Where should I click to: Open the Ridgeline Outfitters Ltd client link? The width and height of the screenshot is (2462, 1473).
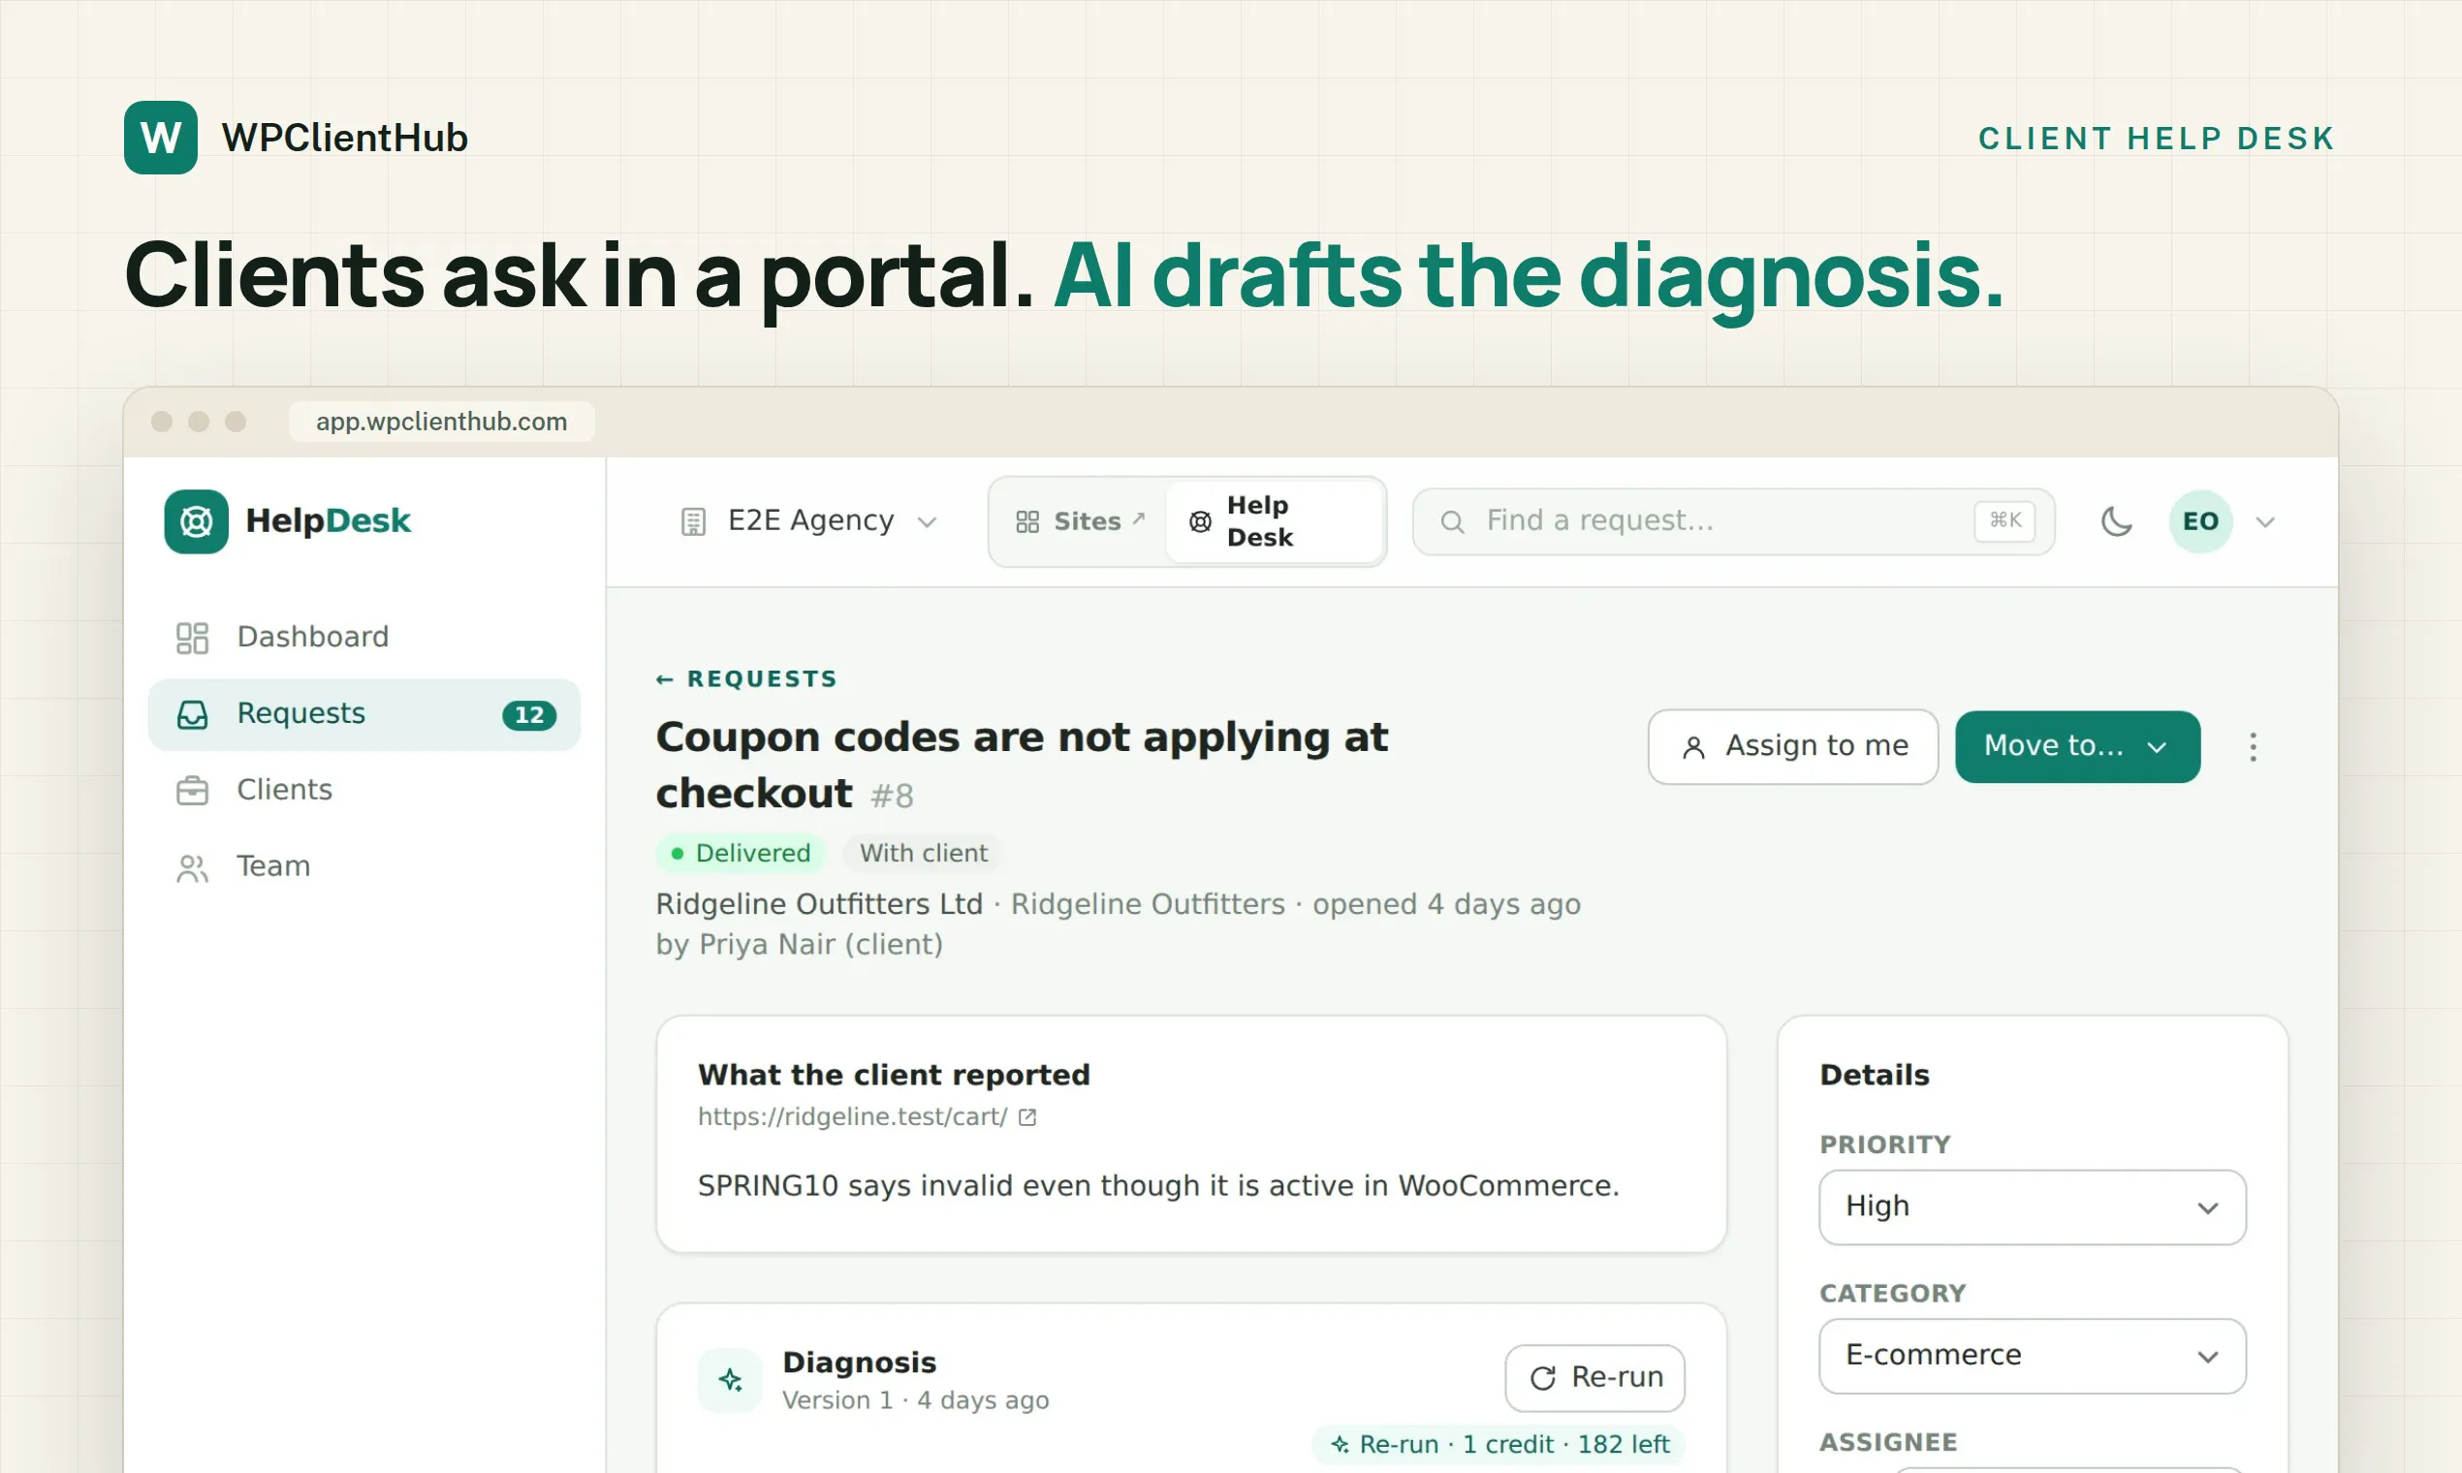coord(820,904)
